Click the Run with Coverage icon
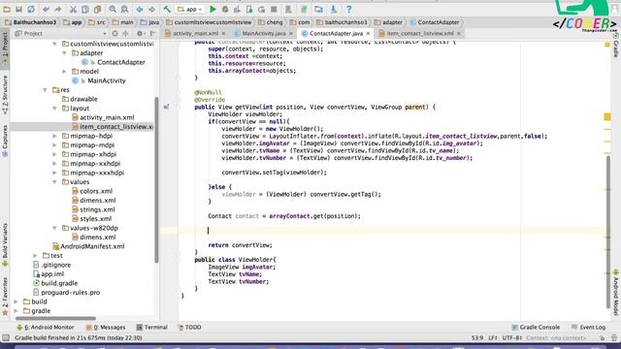The height and width of the screenshot is (349, 621). [237, 9]
